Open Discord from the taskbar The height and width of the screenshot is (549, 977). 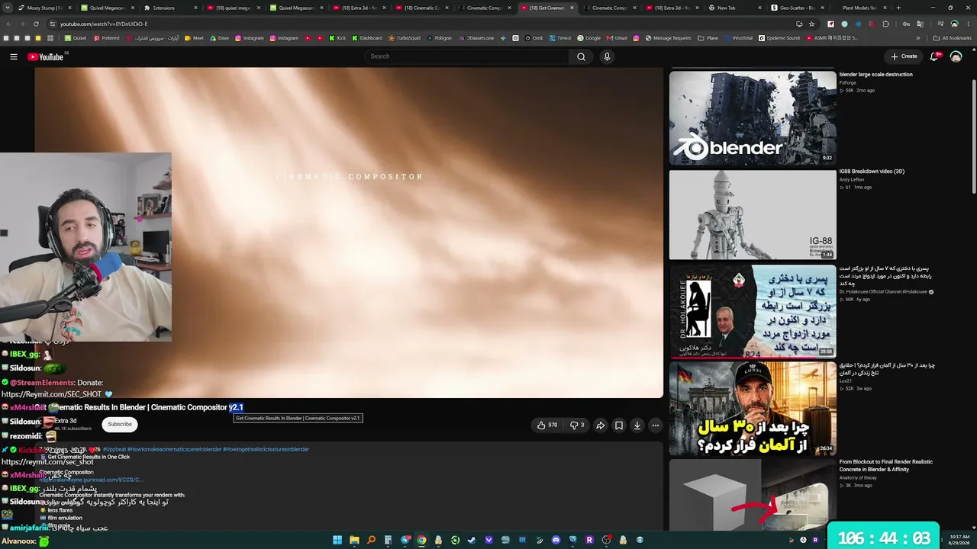pyautogui.click(x=556, y=540)
